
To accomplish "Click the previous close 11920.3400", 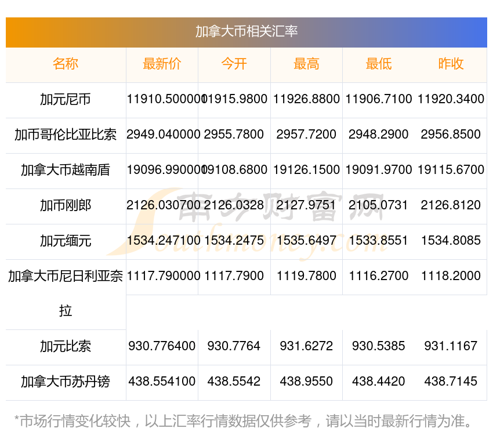I will (451, 99).
